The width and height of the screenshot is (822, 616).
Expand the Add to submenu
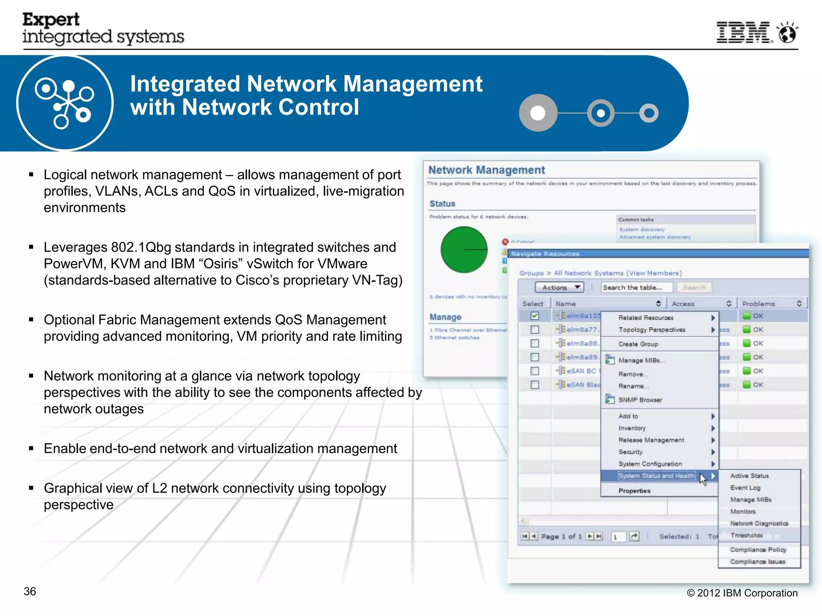click(x=660, y=416)
